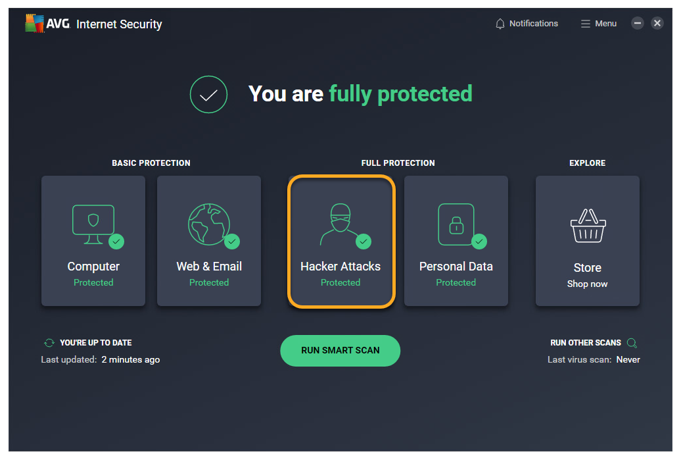Click the Store shopping basket icon
The width and height of the screenshot is (681, 462).
587,226
